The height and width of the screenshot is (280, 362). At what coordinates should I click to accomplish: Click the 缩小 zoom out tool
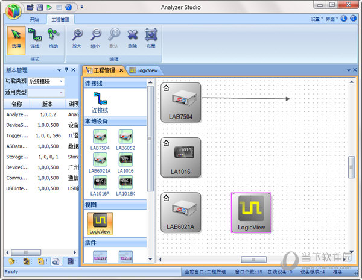(95, 39)
